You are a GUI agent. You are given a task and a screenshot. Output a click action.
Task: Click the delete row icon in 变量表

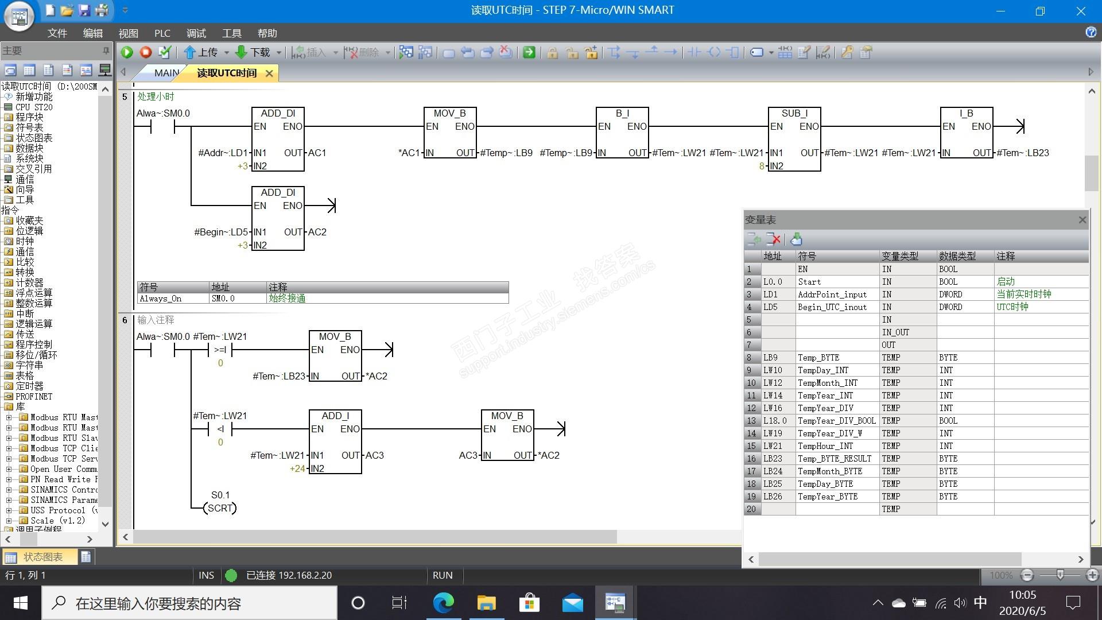tap(774, 239)
